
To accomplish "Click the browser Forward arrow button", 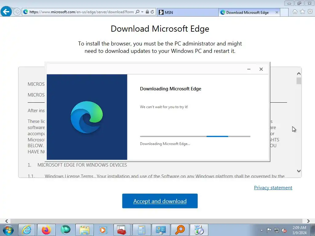I will tap(17, 12).
